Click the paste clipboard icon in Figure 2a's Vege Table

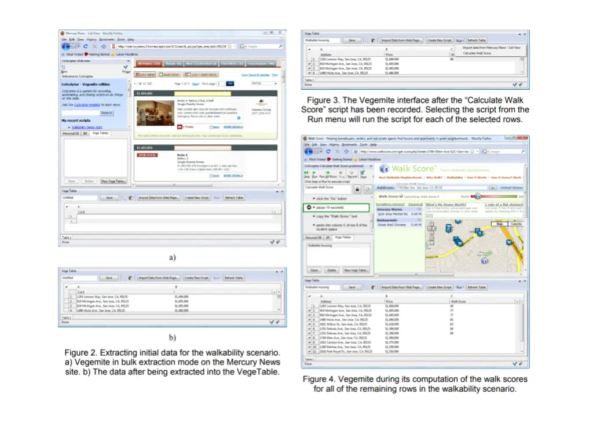coord(130,198)
